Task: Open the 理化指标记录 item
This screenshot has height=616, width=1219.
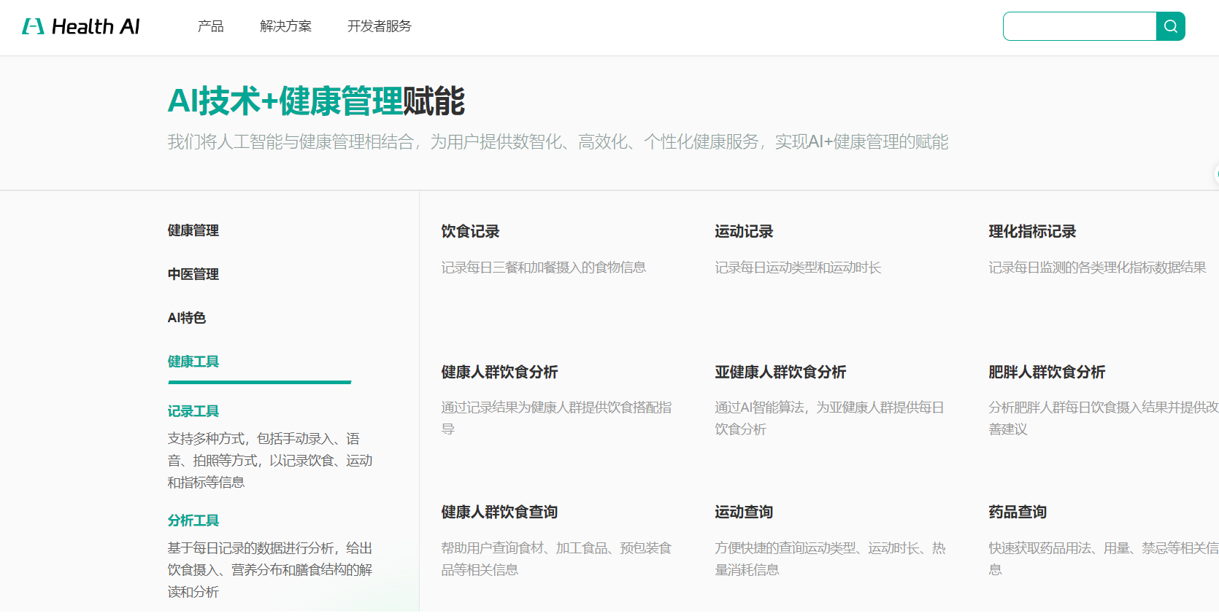Action: tap(1032, 231)
